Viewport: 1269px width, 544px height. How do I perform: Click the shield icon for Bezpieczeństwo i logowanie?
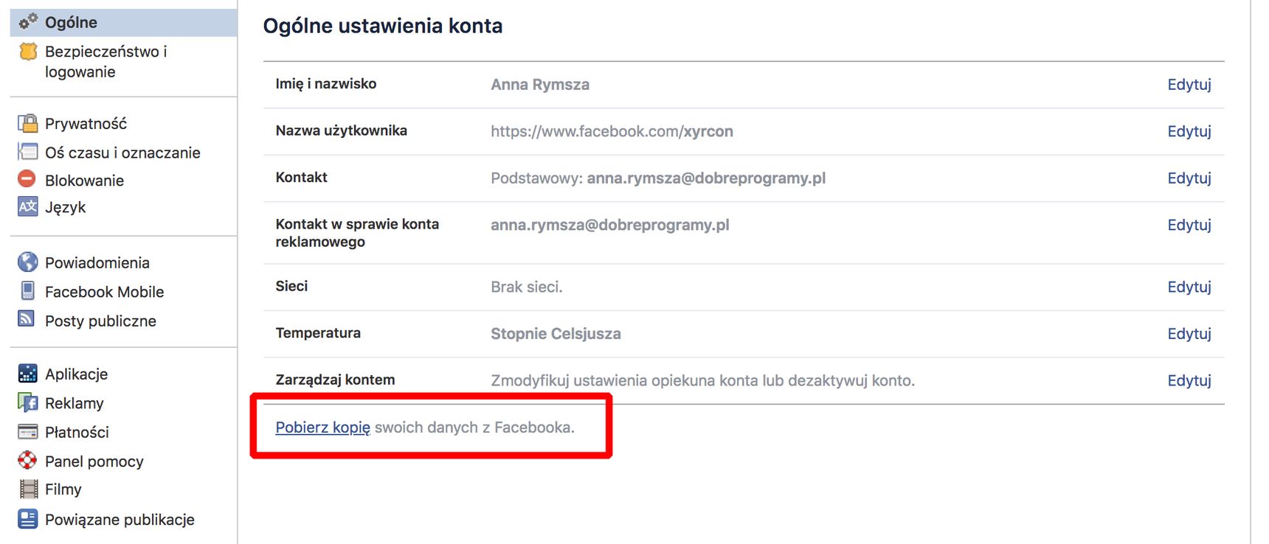(28, 52)
